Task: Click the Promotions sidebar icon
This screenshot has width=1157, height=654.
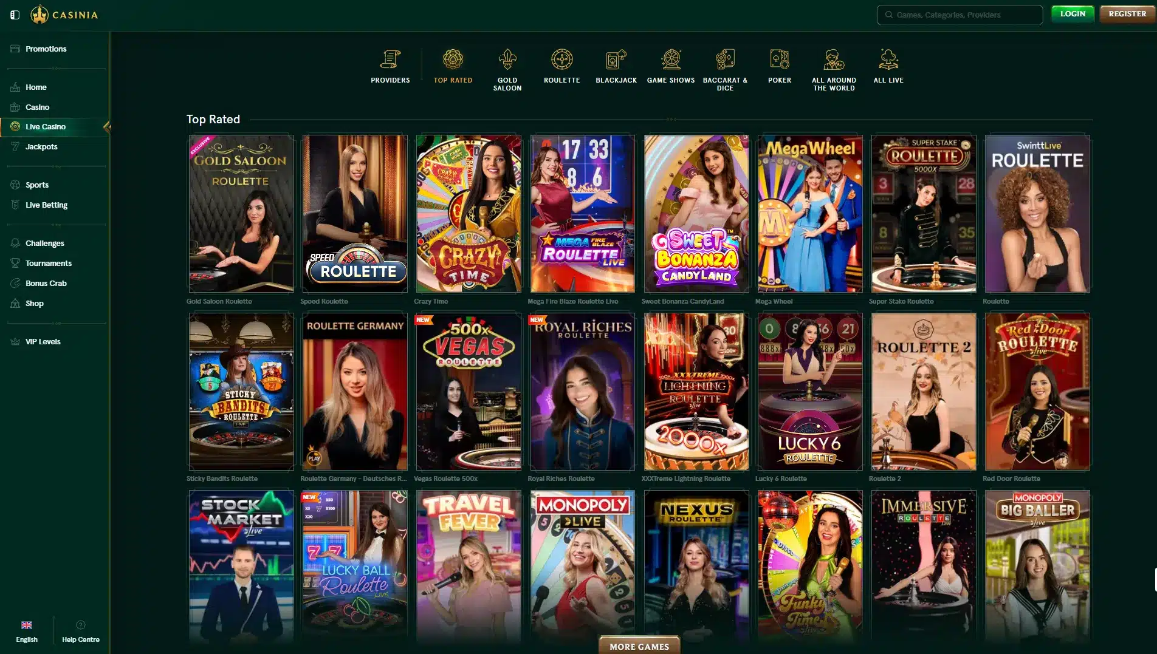Action: coord(15,49)
